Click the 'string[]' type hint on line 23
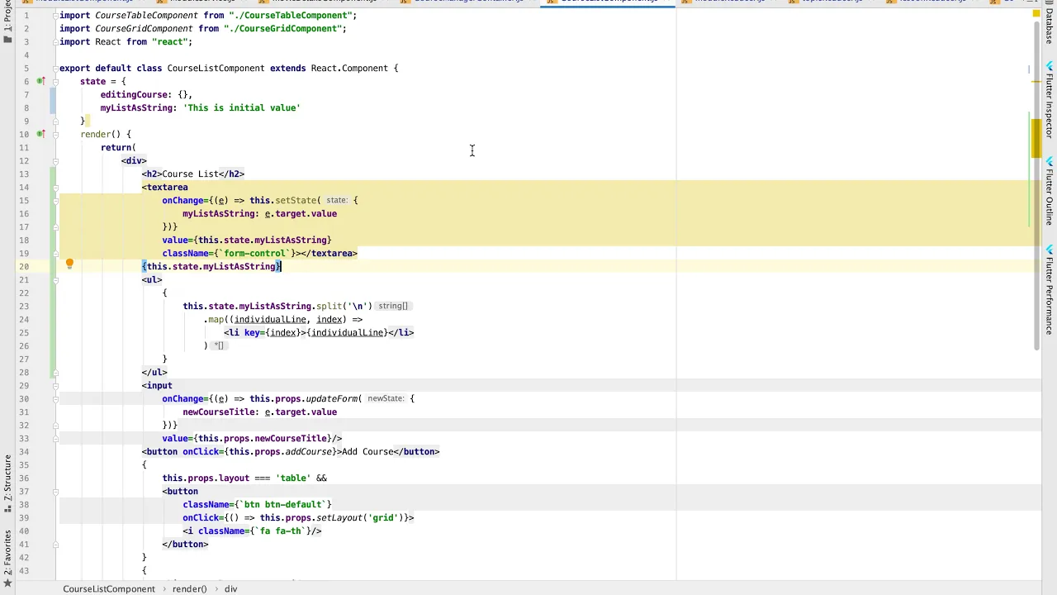The height and width of the screenshot is (595, 1057). pyautogui.click(x=393, y=306)
